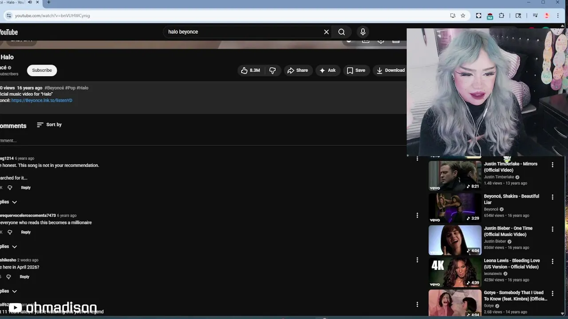Open the options menu for Bleeding Love
This screenshot has height=319, width=568.
coord(552,261)
